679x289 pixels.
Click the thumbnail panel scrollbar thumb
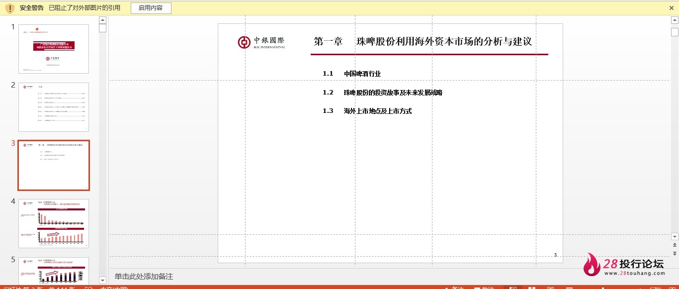(x=103, y=28)
